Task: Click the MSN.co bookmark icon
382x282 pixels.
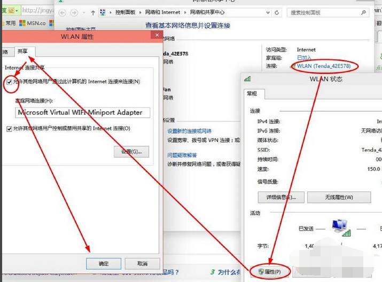Action: (22, 23)
